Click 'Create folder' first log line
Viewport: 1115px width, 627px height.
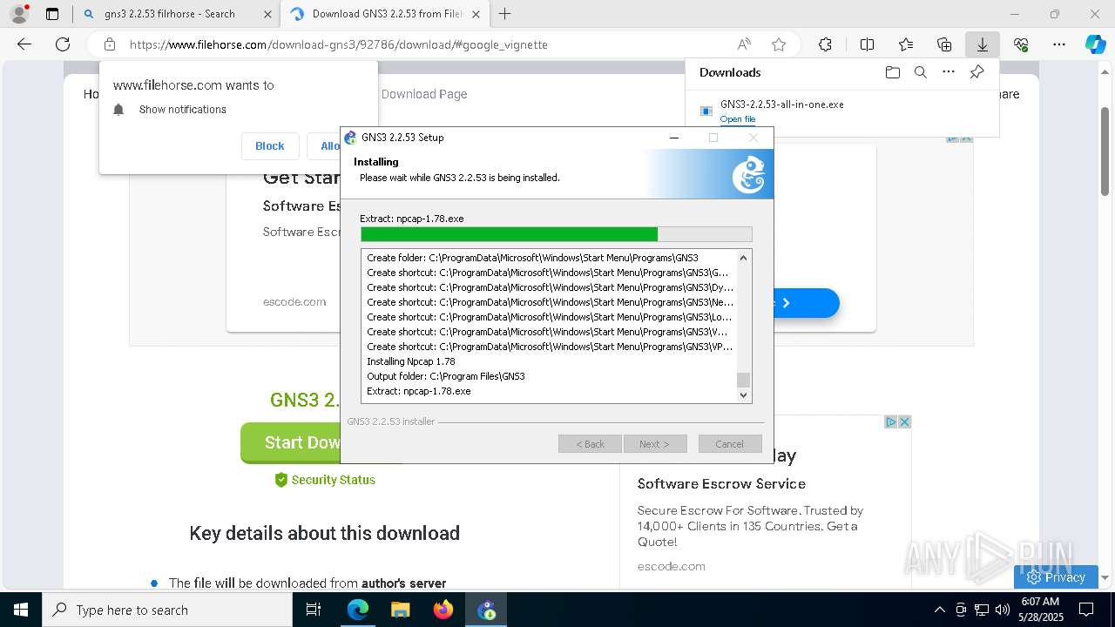pos(532,258)
